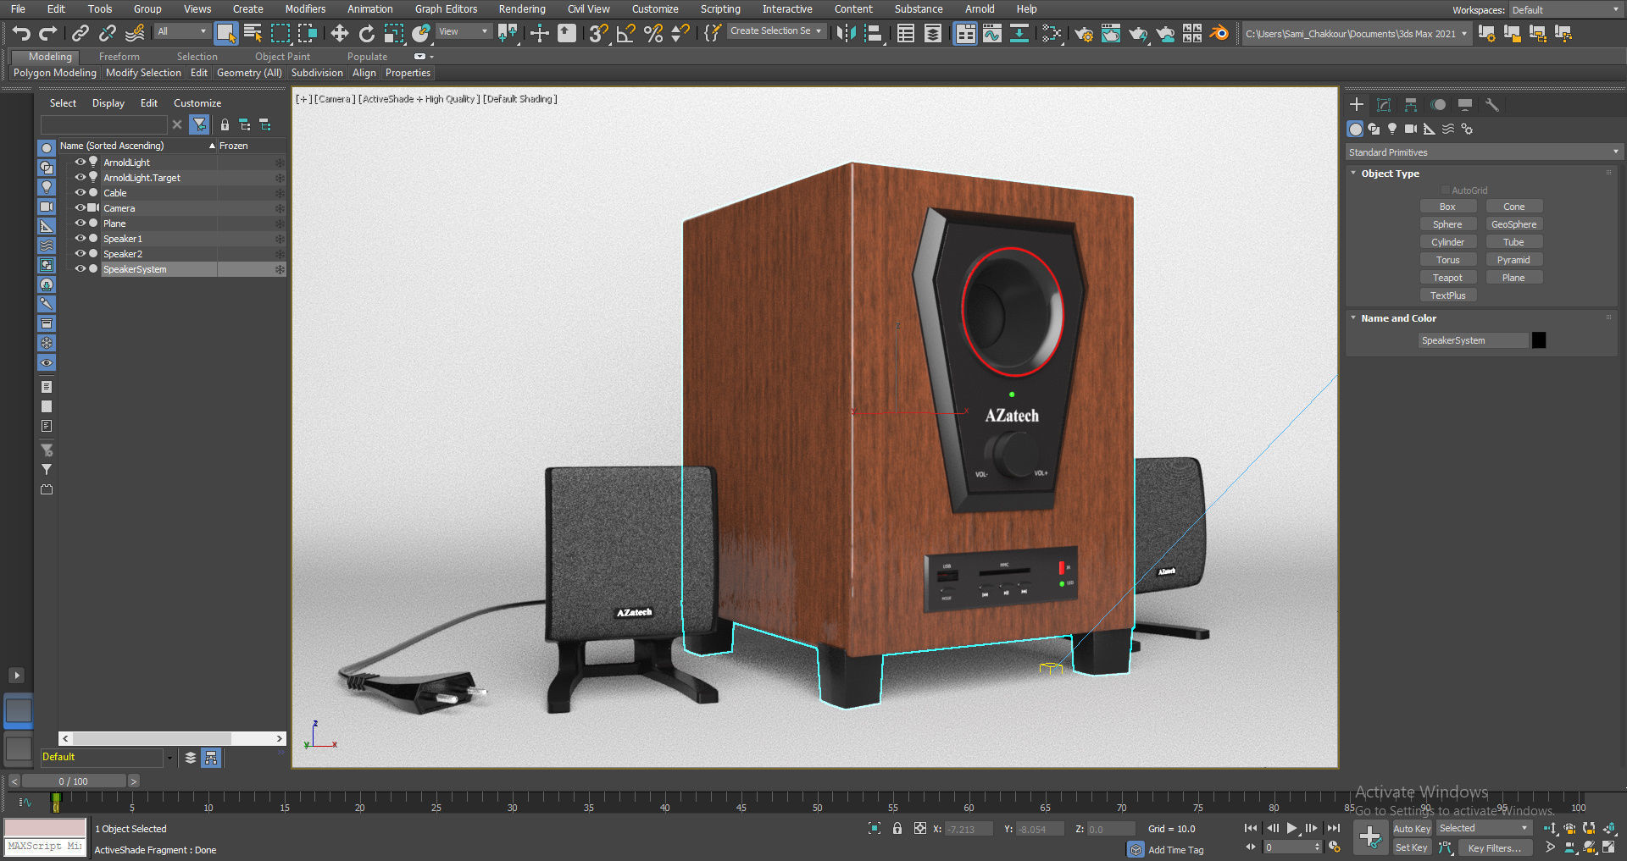Hide the Speaker1 object

(x=81, y=238)
